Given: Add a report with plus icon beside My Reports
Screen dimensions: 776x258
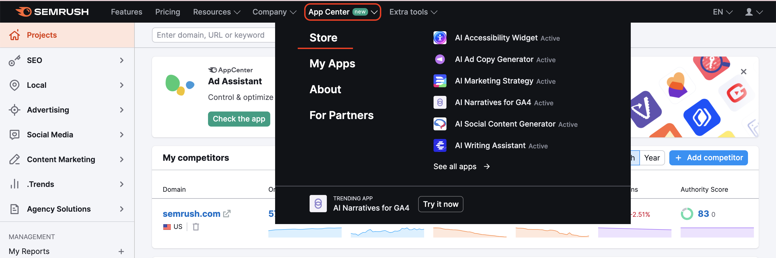Looking at the screenshot, I should point(121,251).
